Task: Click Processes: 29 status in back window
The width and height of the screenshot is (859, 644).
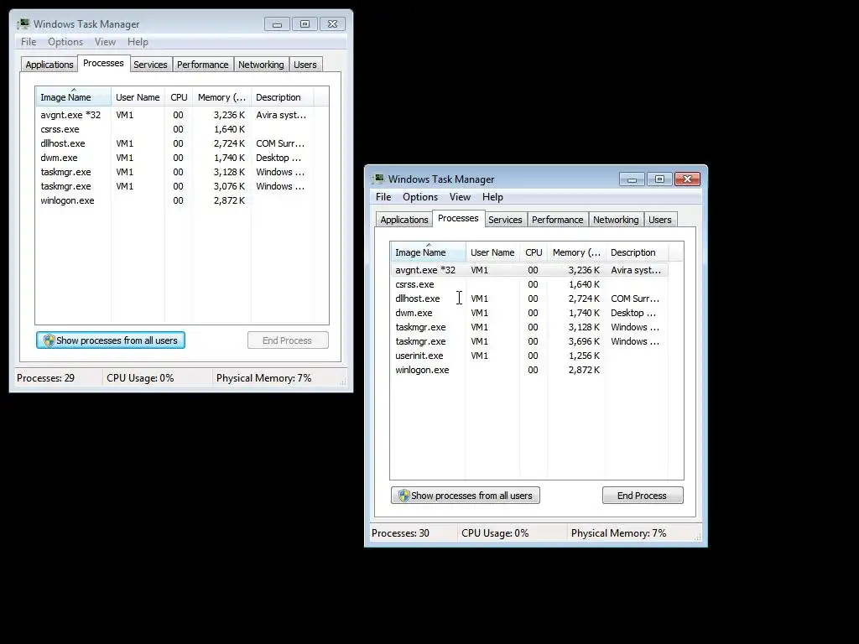Action: [x=45, y=378]
